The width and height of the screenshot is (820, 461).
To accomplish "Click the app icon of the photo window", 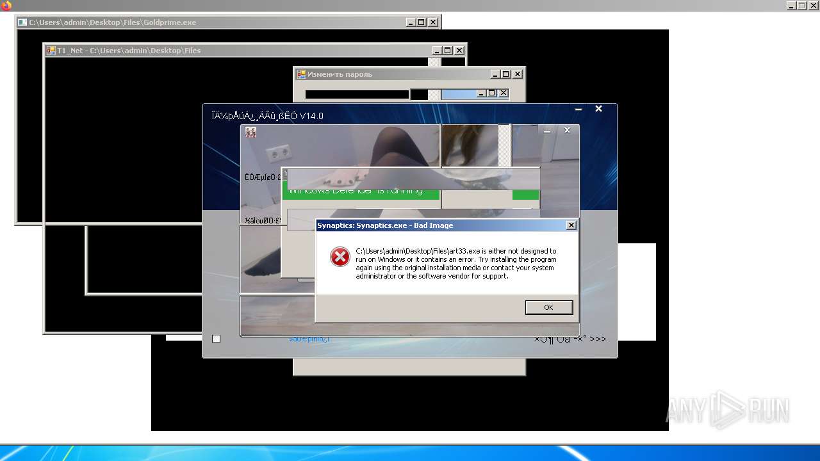I will (x=250, y=132).
